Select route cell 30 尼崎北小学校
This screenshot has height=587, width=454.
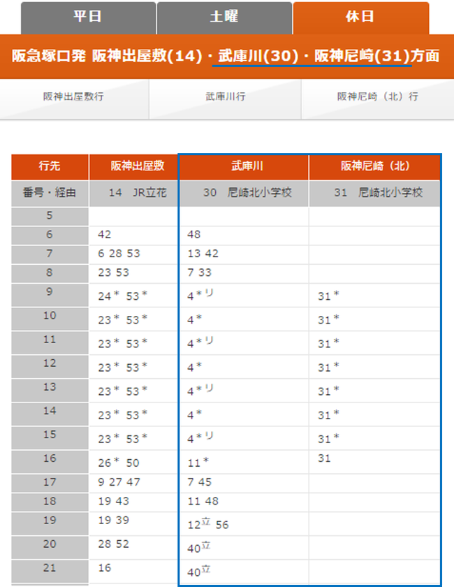(x=244, y=193)
